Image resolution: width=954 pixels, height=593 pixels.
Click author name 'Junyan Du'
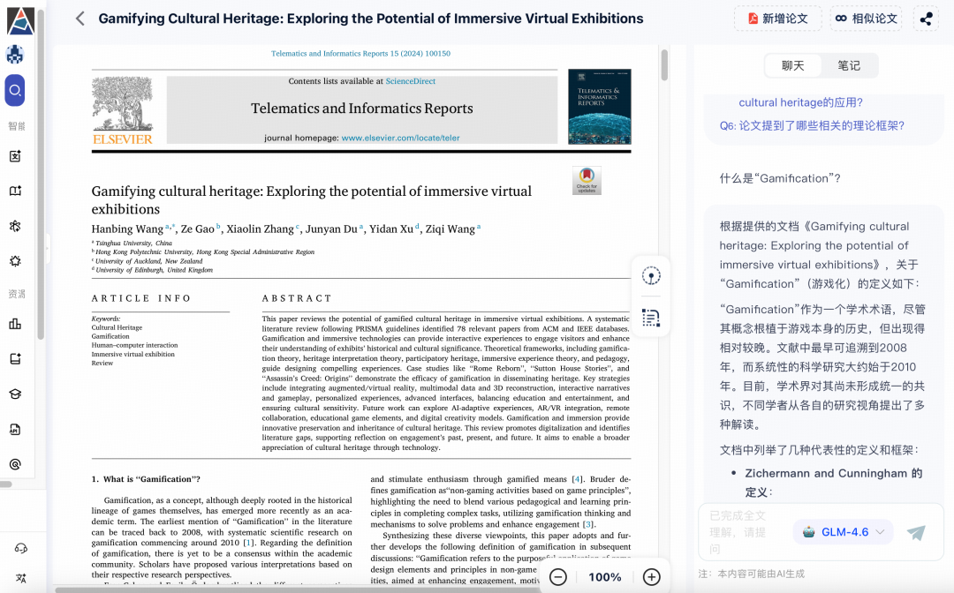[x=331, y=229]
